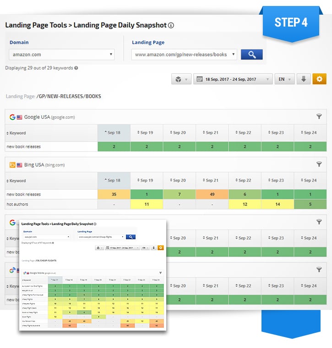Image resolution: width=332 pixels, height=348 pixels.
Task: Click the orange rank 49 cell in Bing table
Action: (x=212, y=194)
